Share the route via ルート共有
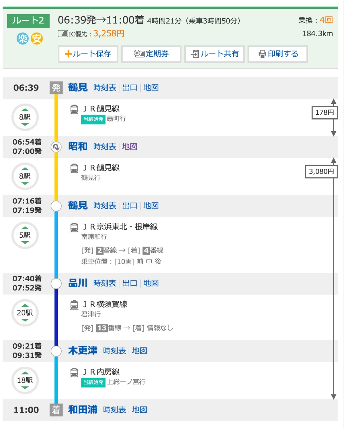Screen dimensions: 344x429 214,54
